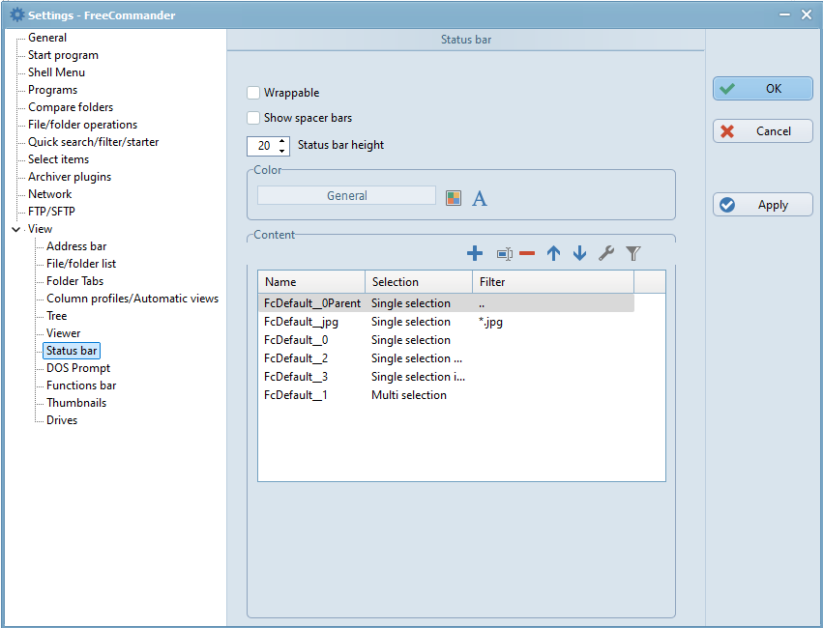Screen dimensions: 823x628
Task: Select the FcDefault__0Parent row
Action: 446,303
